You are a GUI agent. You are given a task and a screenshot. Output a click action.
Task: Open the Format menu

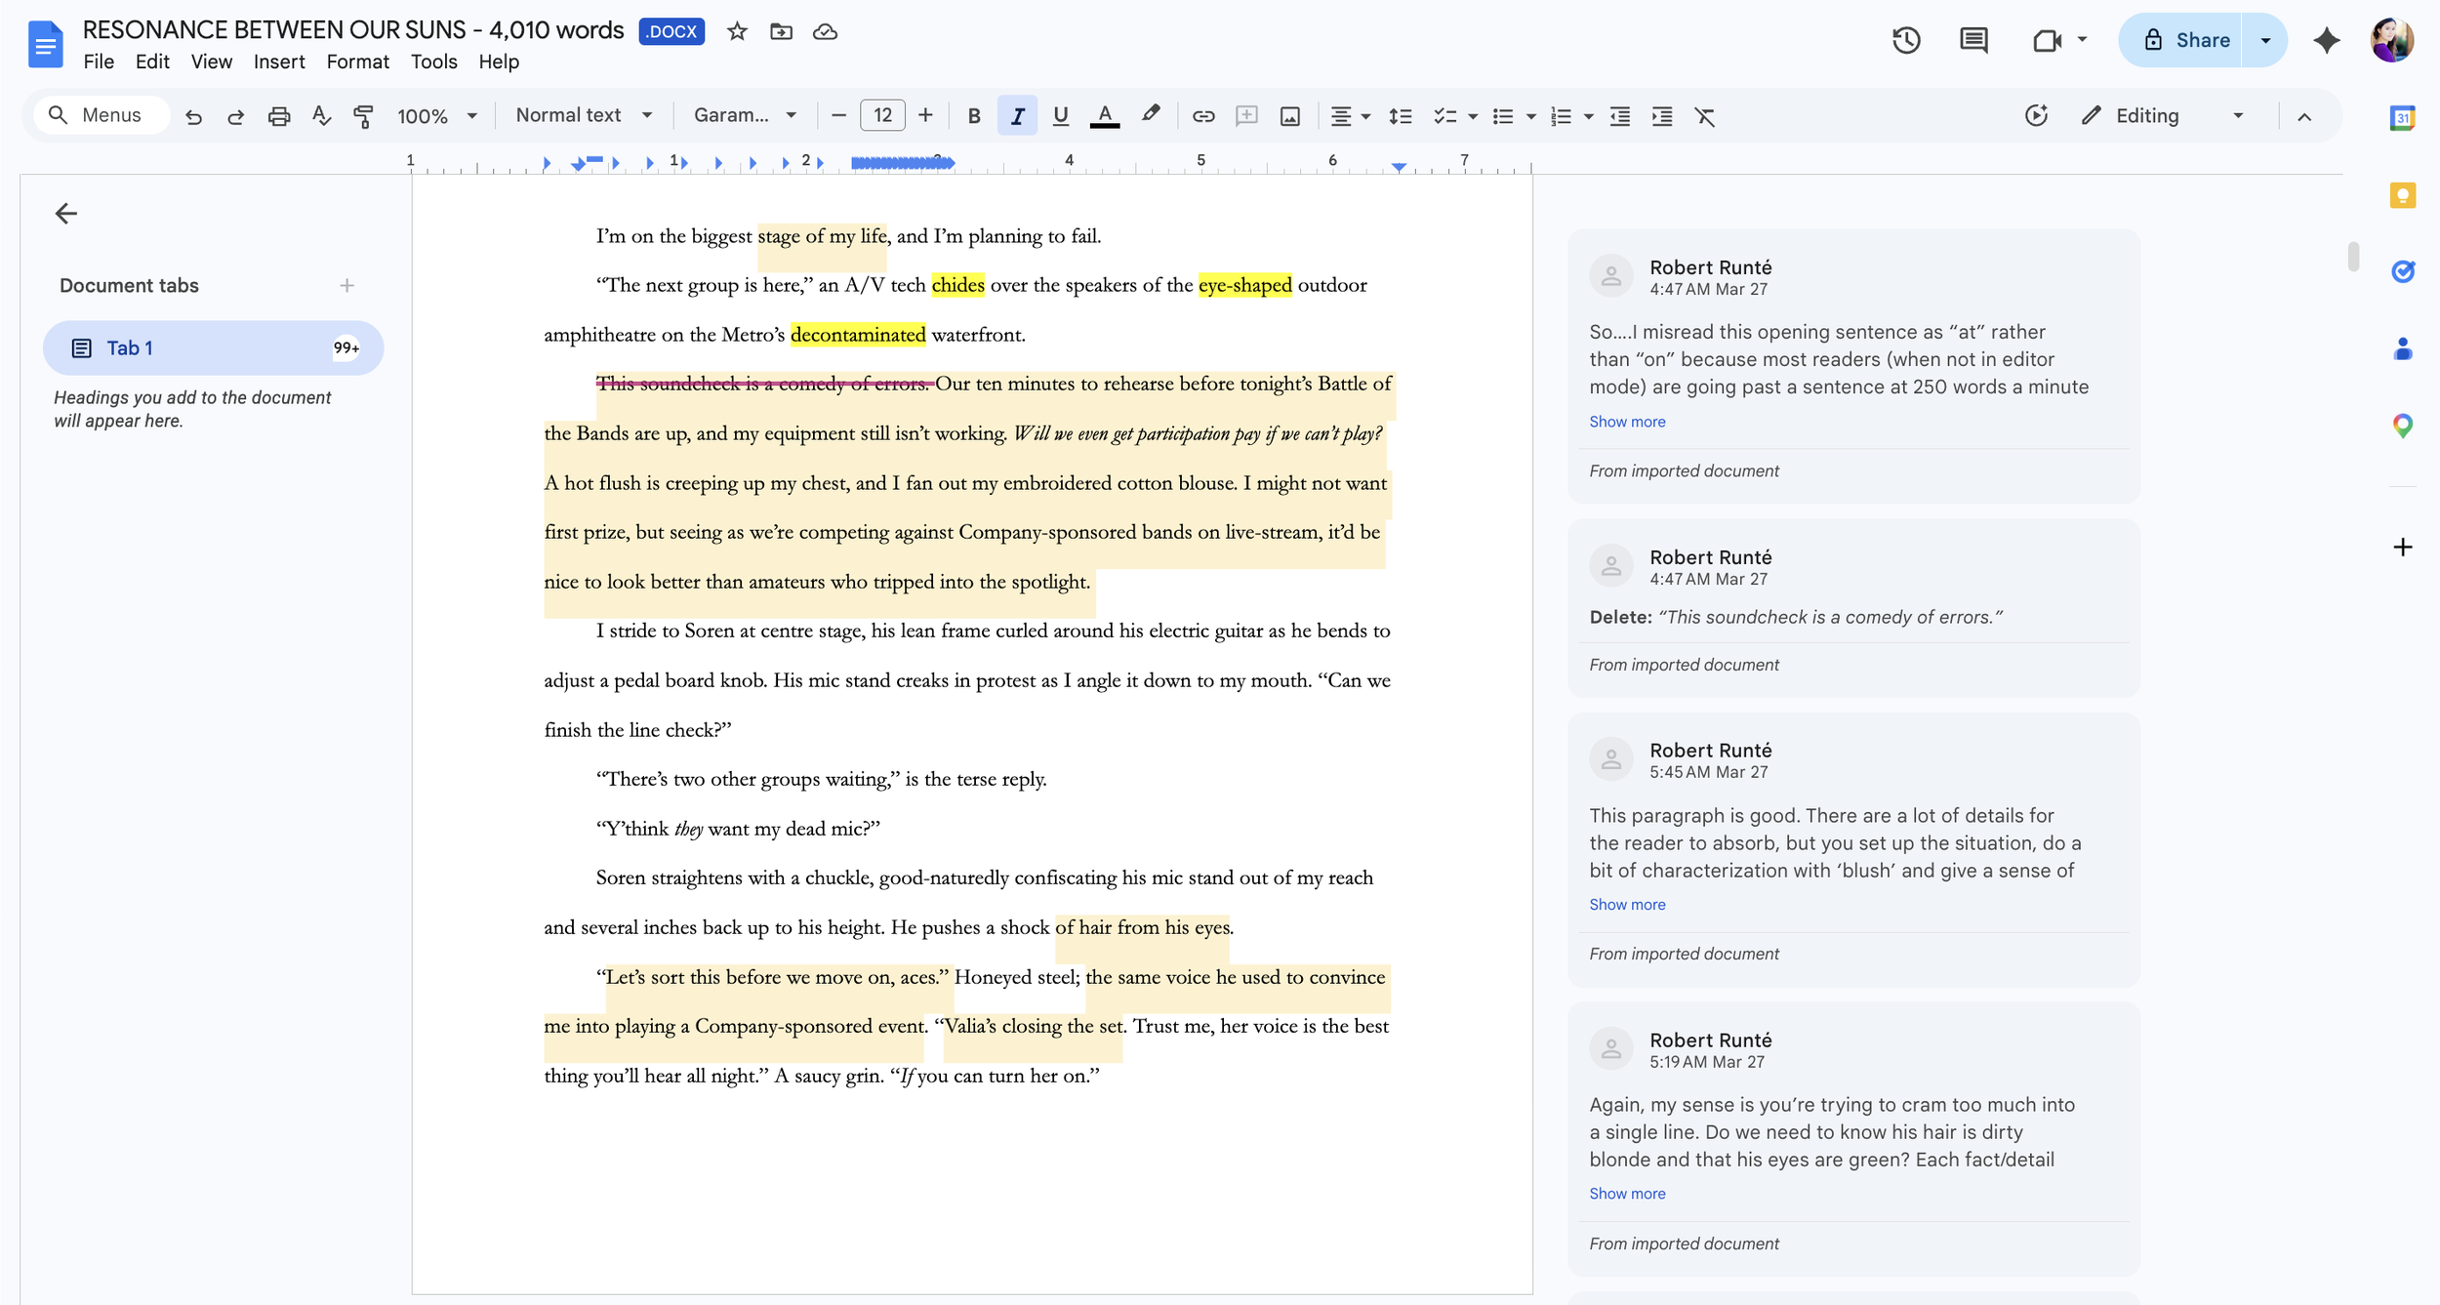357,61
